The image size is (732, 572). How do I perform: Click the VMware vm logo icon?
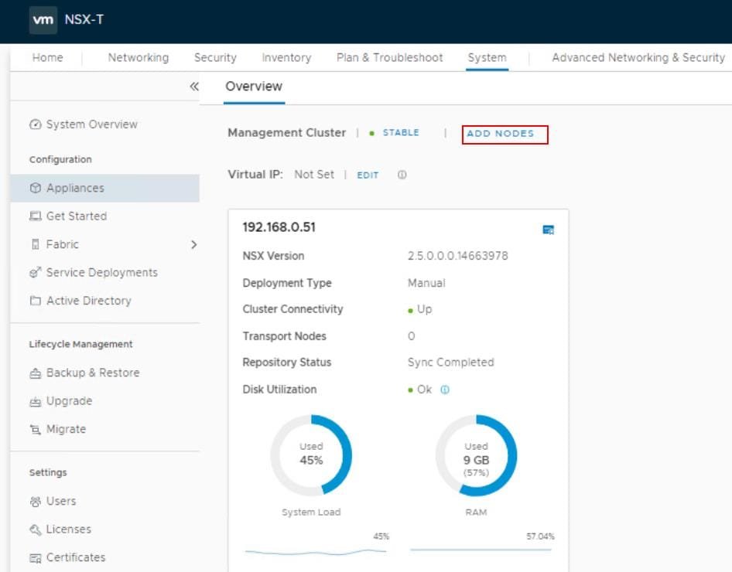click(x=43, y=20)
